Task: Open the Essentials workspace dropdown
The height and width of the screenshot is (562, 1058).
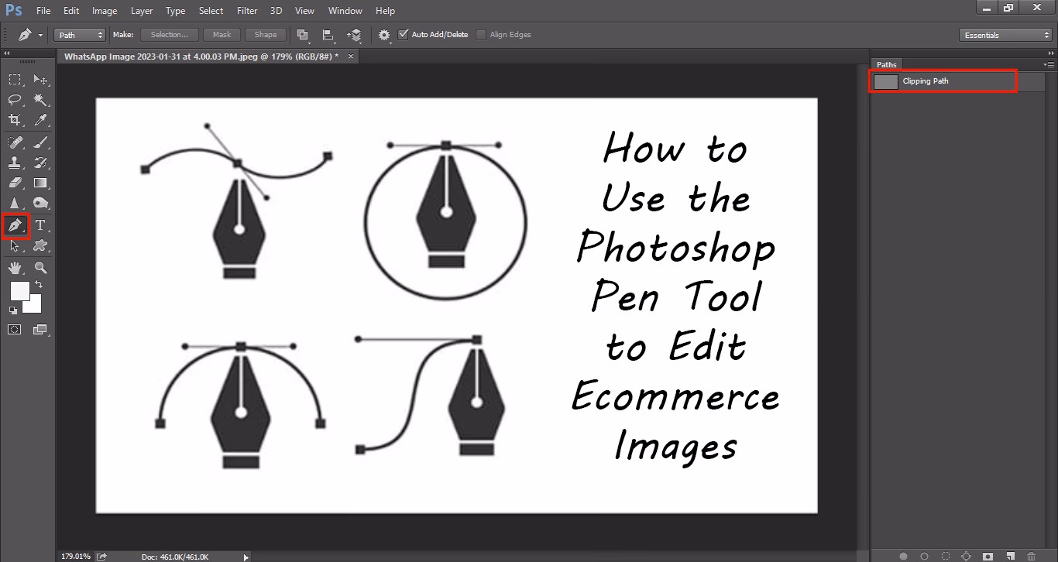Action: [x=1004, y=34]
